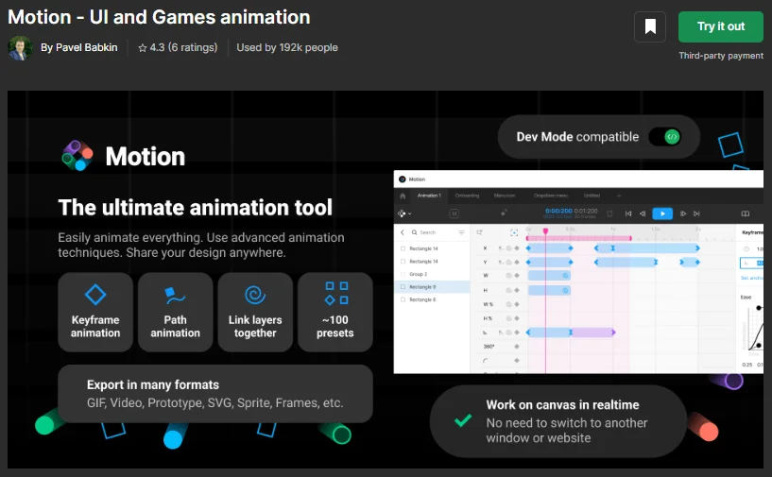Click the layer Search field
Viewport: 772px width, 477px height.
(432, 232)
